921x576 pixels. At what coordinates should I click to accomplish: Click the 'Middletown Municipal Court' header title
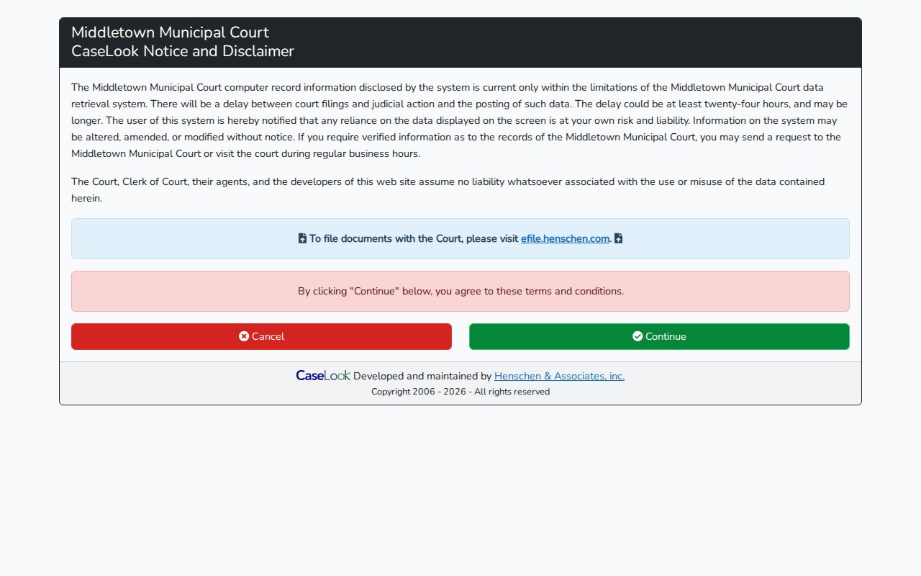point(170,32)
